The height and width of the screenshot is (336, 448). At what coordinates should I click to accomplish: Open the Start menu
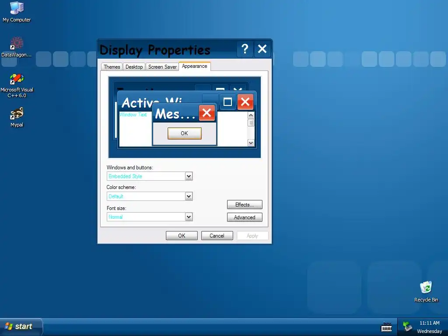click(21, 326)
